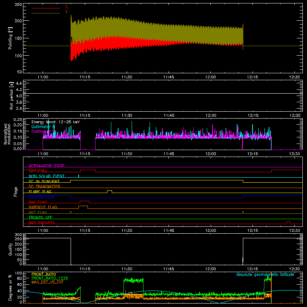Screen dimensions: 307x307
Task: Click "11:00" time label under Quality panel
Action: pos(43,269)
